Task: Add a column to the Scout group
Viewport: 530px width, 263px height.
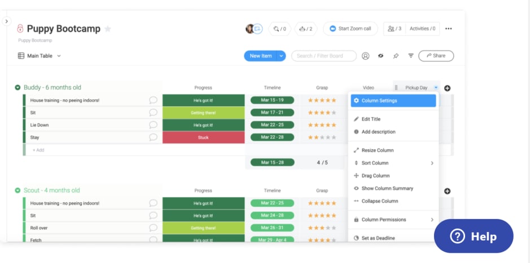Action: 447,191
